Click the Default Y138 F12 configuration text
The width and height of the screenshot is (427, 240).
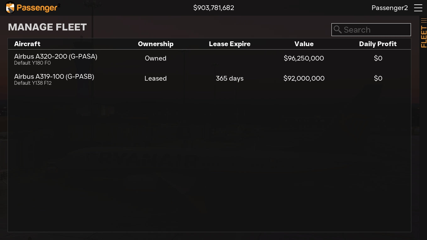[33, 83]
